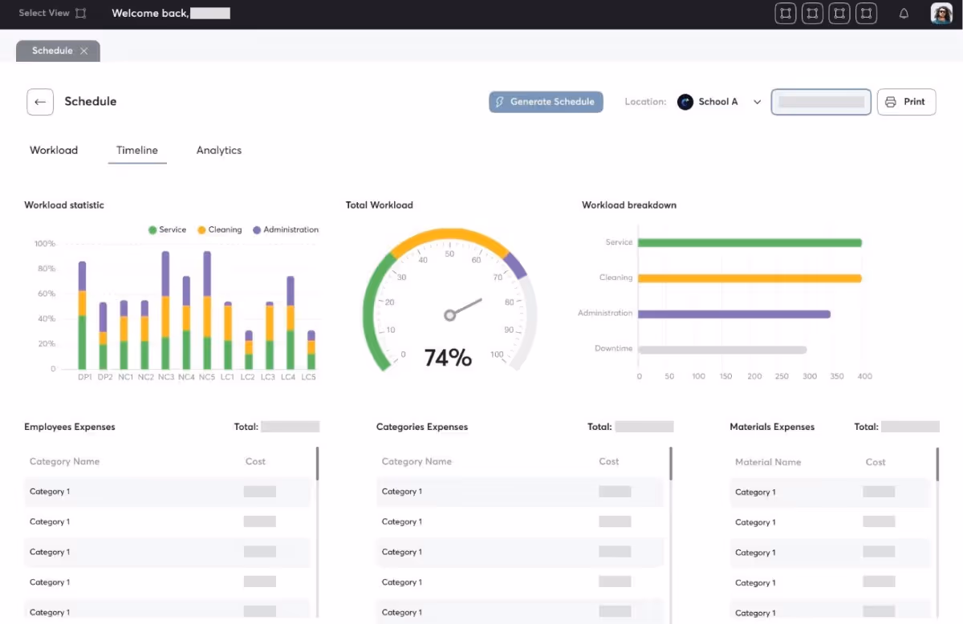Click the last square icon in top bar

pos(866,14)
